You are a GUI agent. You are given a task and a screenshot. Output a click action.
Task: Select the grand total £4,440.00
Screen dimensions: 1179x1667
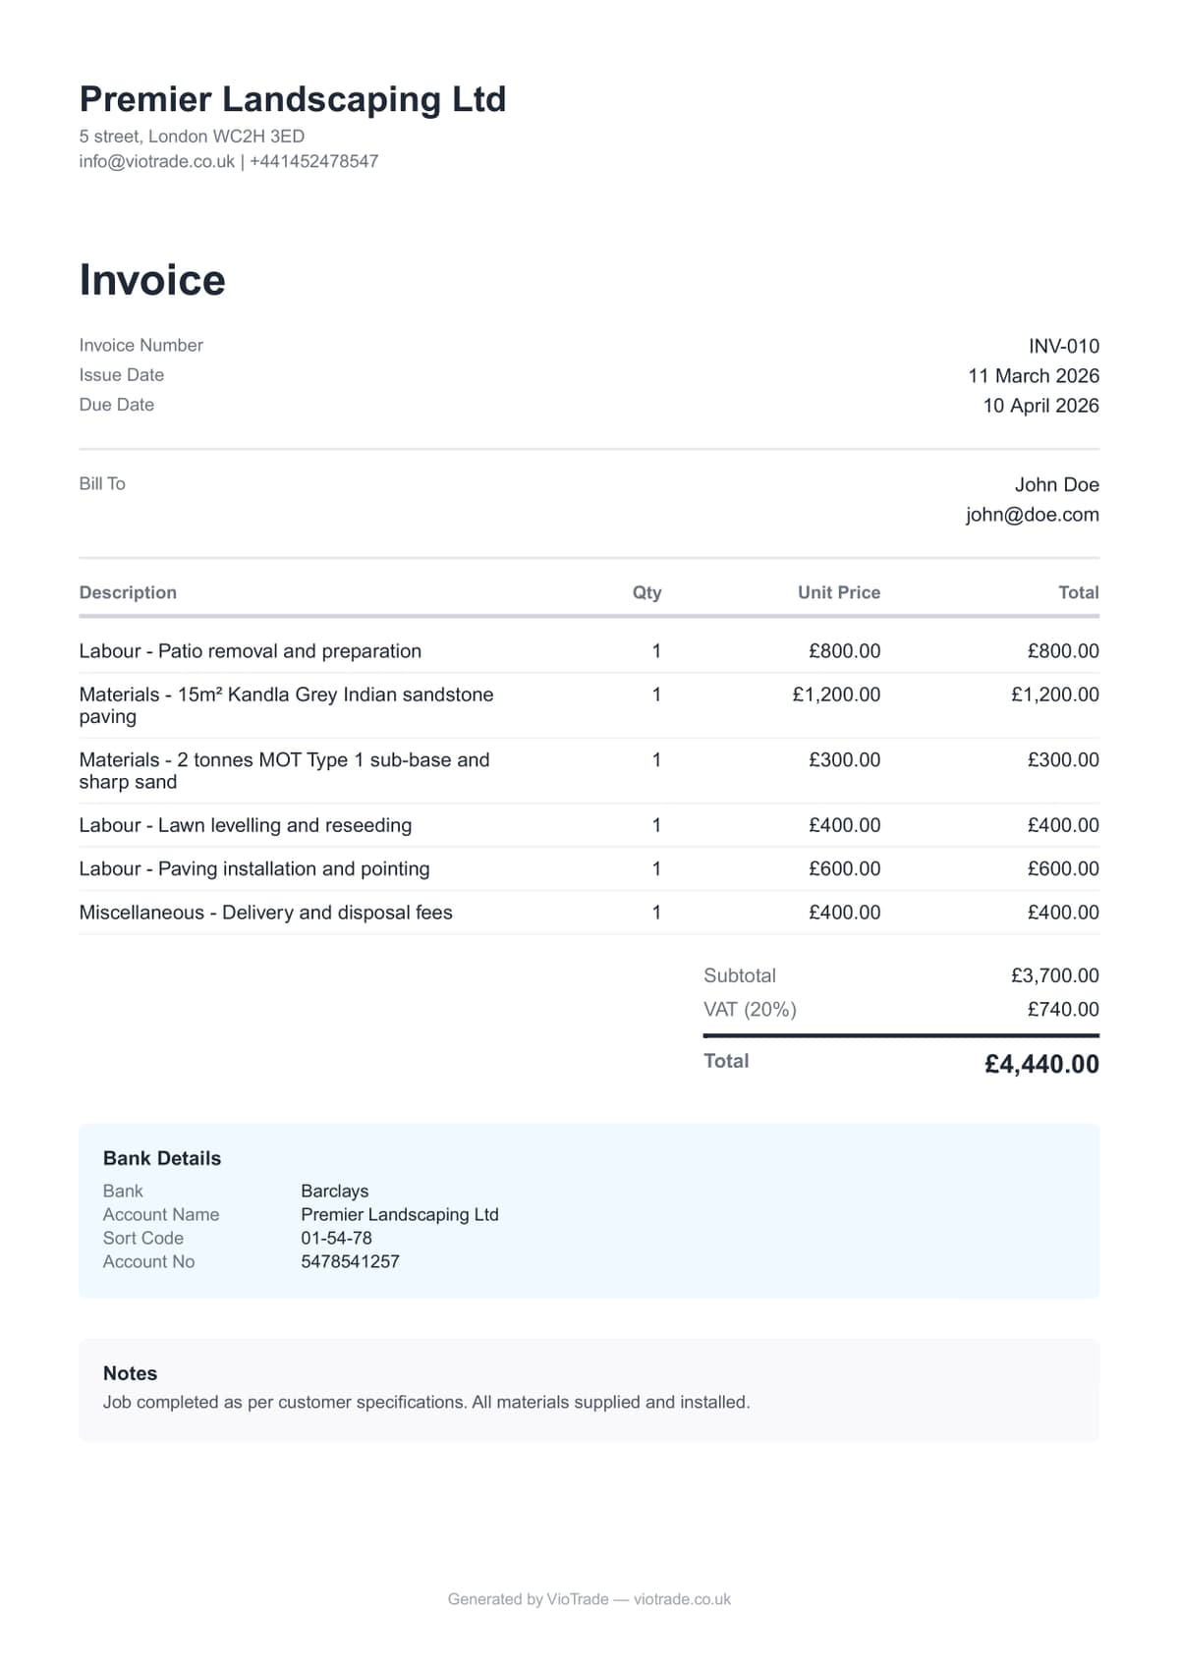click(x=1041, y=1064)
